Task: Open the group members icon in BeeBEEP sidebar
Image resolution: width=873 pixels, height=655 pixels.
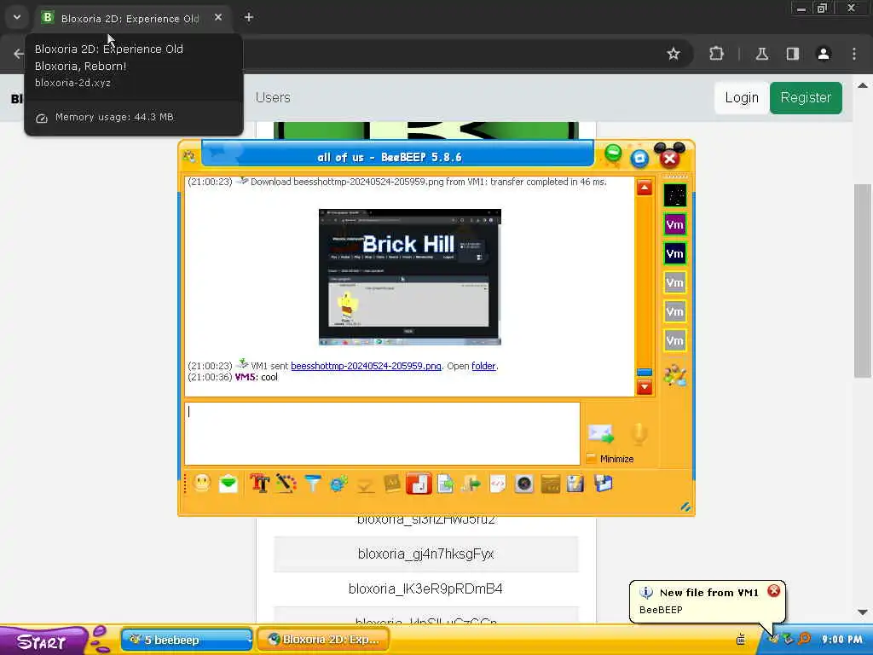Action: [675, 375]
